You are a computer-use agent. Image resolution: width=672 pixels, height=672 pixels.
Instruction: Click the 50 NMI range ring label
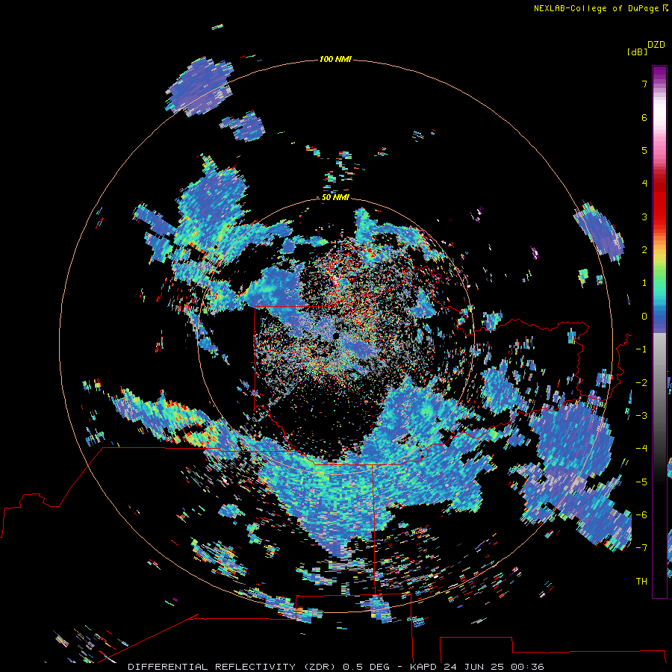click(335, 198)
